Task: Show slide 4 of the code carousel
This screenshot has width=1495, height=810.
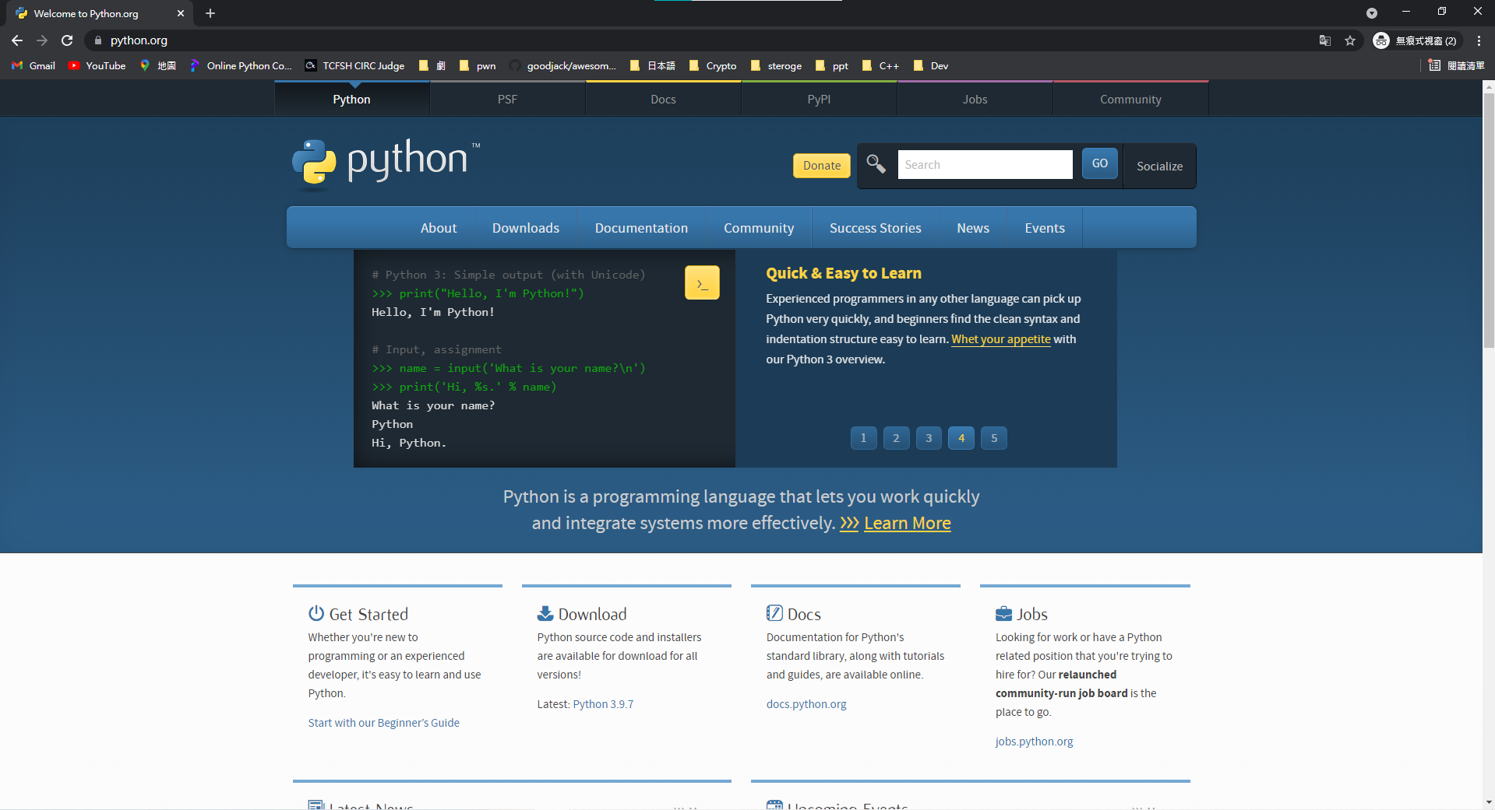Action: tap(961, 438)
